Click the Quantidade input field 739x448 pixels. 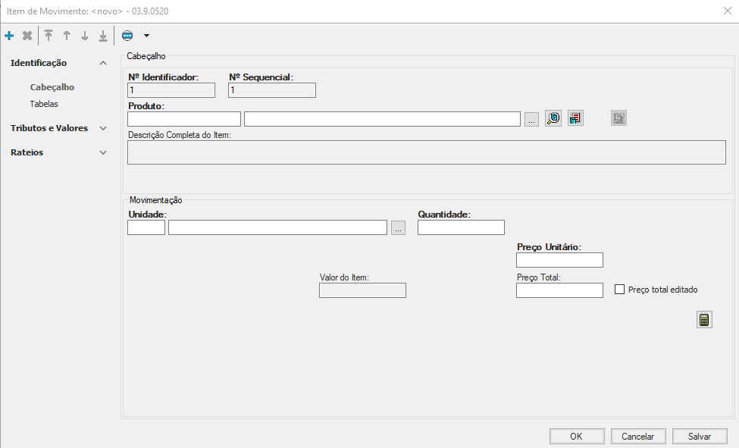point(461,227)
